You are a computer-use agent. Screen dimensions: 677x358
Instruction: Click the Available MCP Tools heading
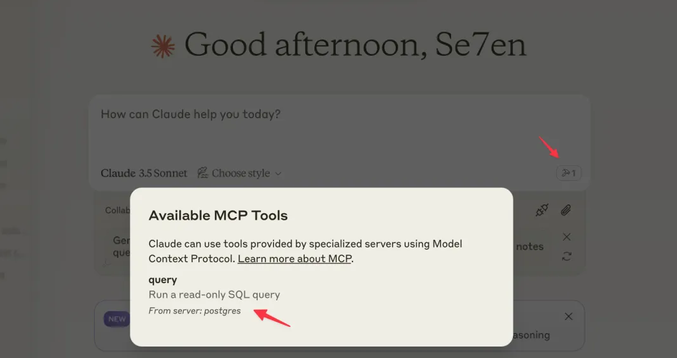point(218,216)
